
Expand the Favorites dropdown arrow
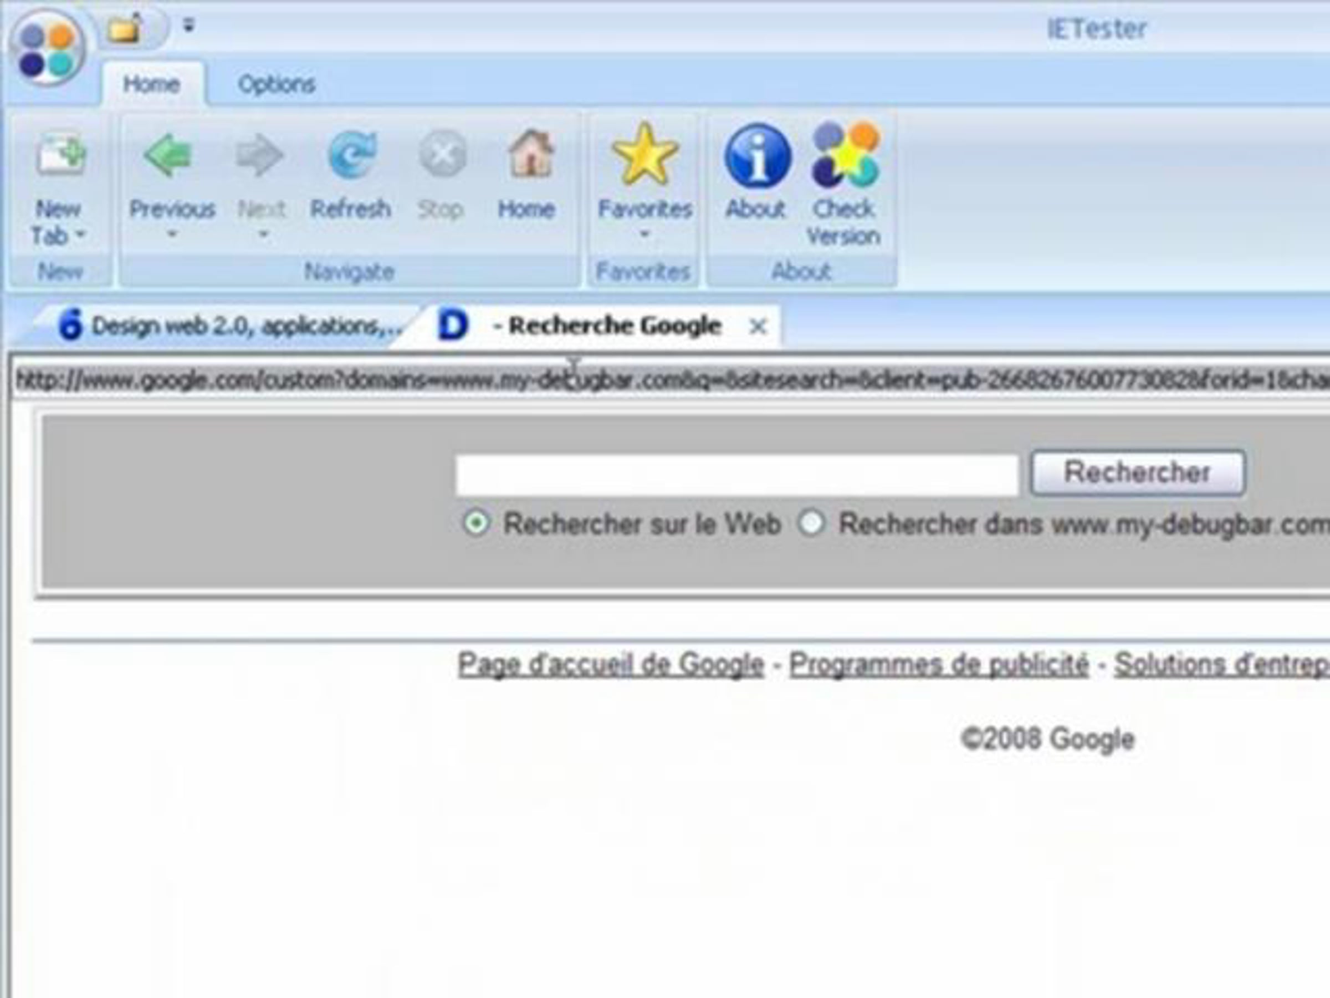click(x=645, y=233)
